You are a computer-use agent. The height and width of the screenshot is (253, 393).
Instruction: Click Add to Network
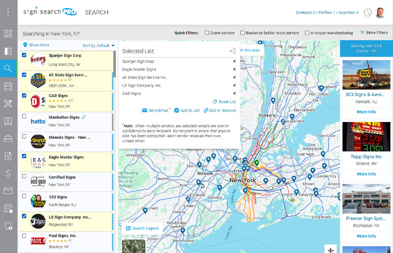pyautogui.click(x=220, y=110)
